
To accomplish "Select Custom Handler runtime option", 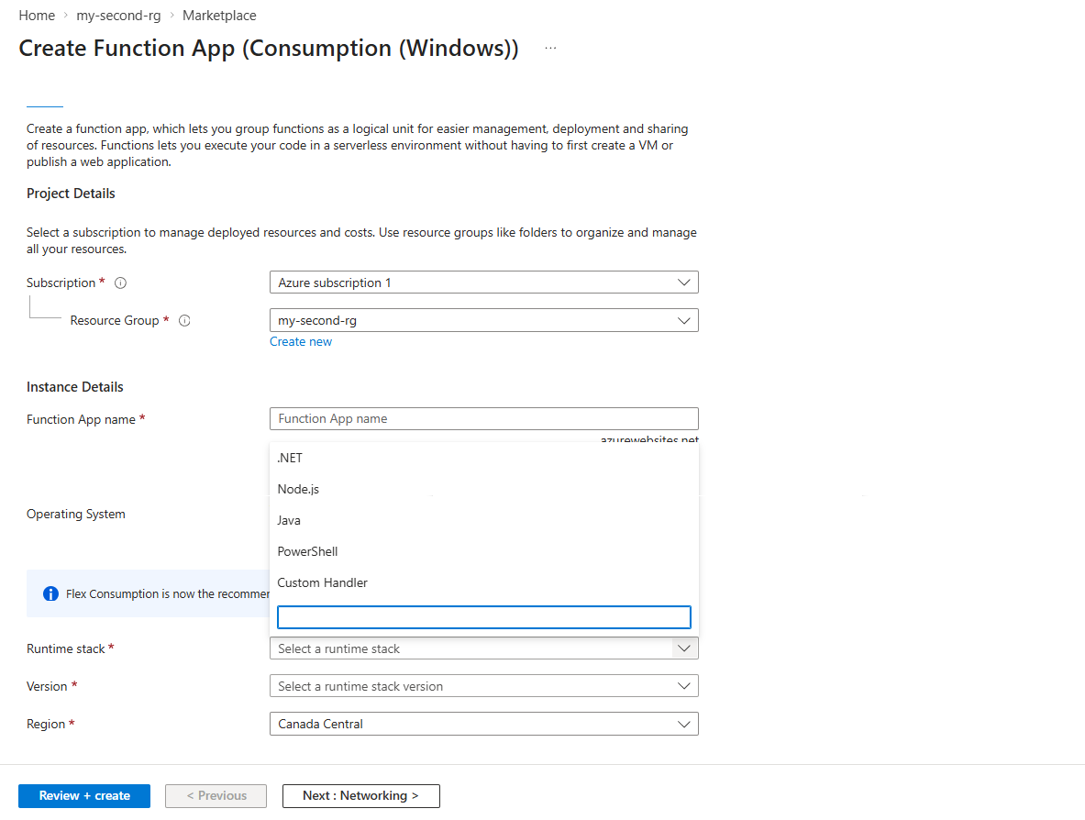I will (x=483, y=582).
